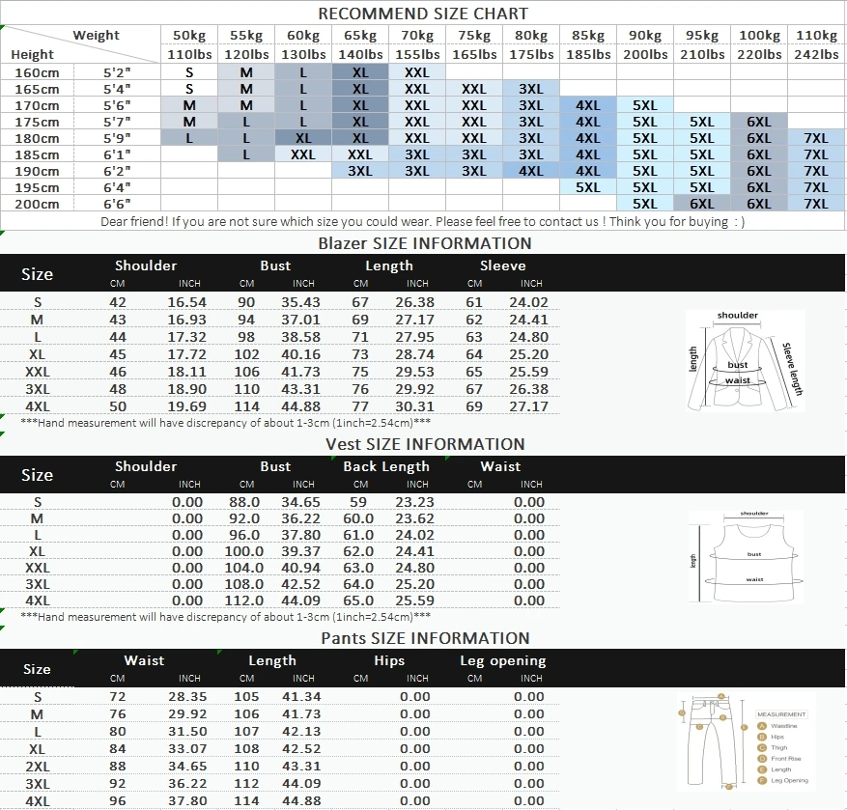Click the 6'1" height label
The height and width of the screenshot is (810, 847).
pyautogui.click(x=117, y=154)
